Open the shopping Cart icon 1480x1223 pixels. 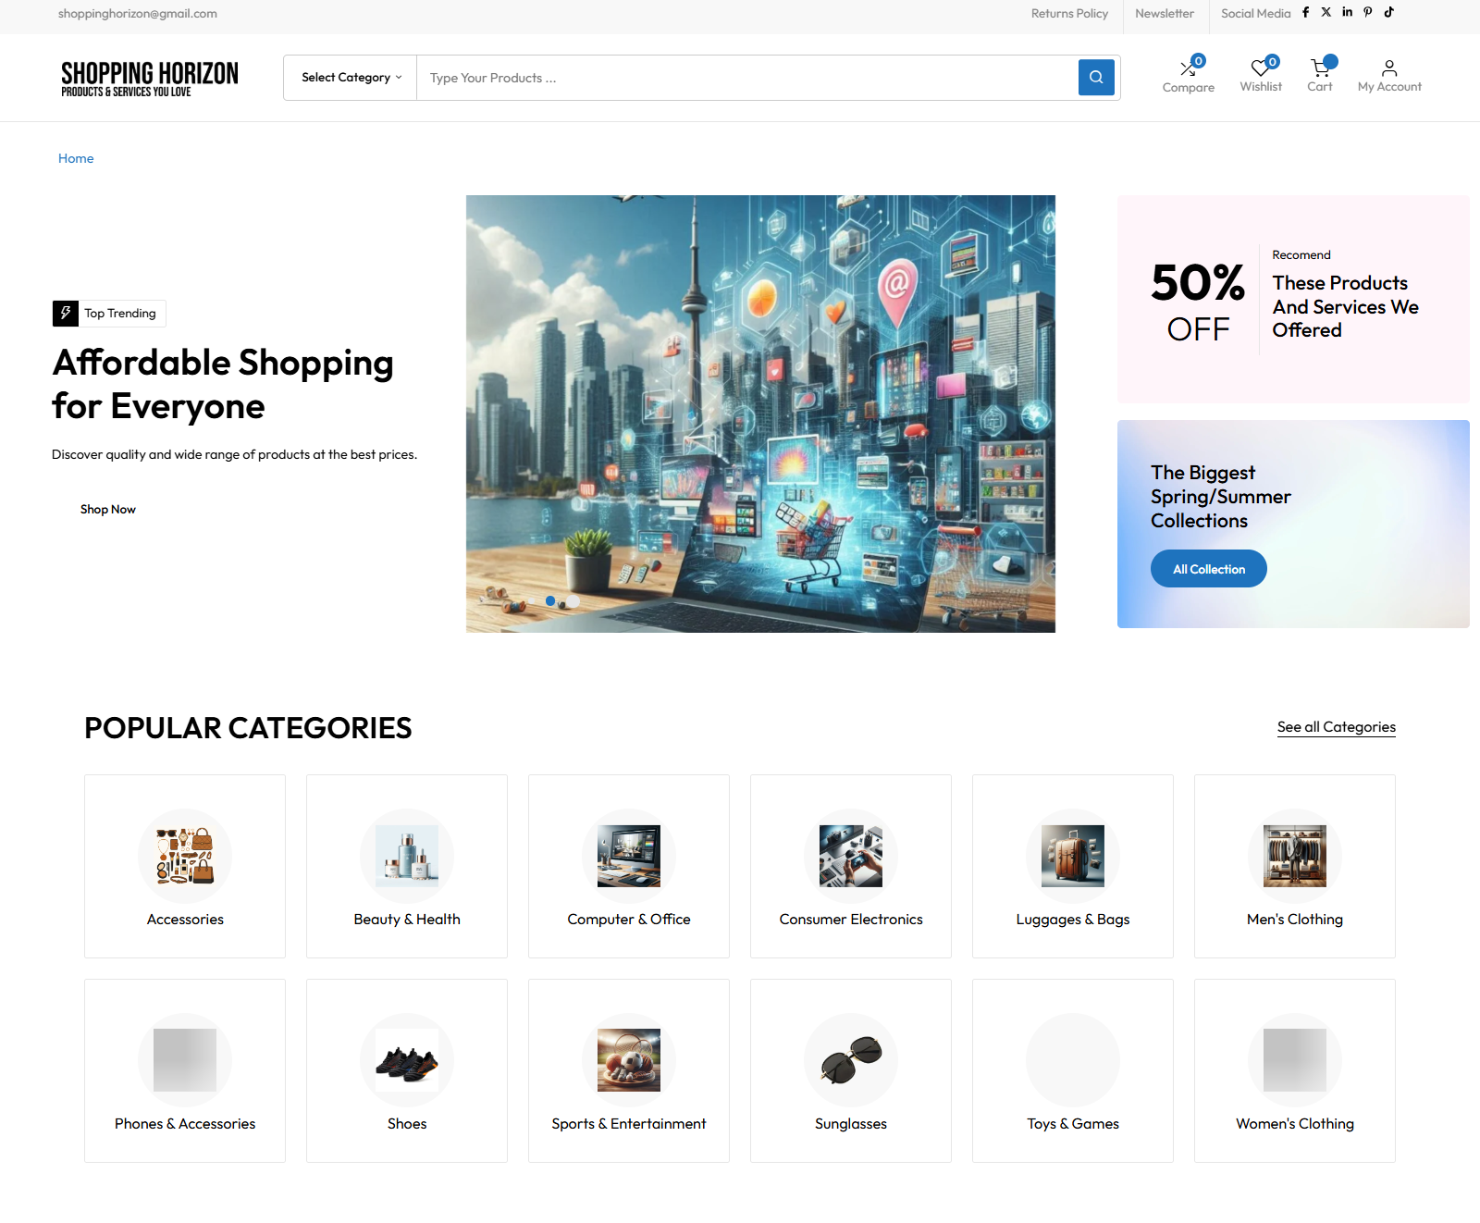(x=1319, y=68)
